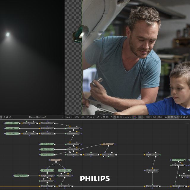Select the Shader1 node
Screen dimensions: 190x190
(90, 155)
